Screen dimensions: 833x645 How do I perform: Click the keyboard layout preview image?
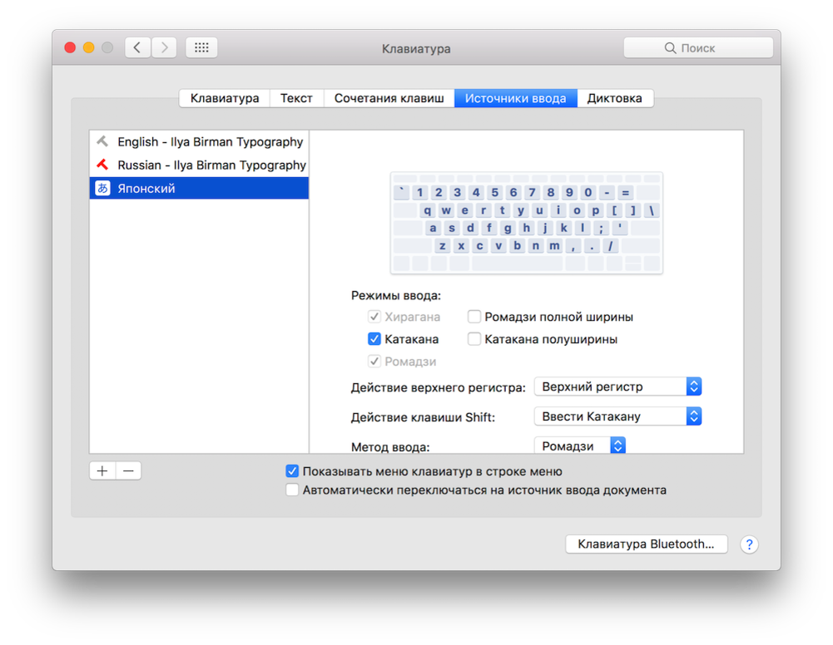pyautogui.click(x=527, y=223)
